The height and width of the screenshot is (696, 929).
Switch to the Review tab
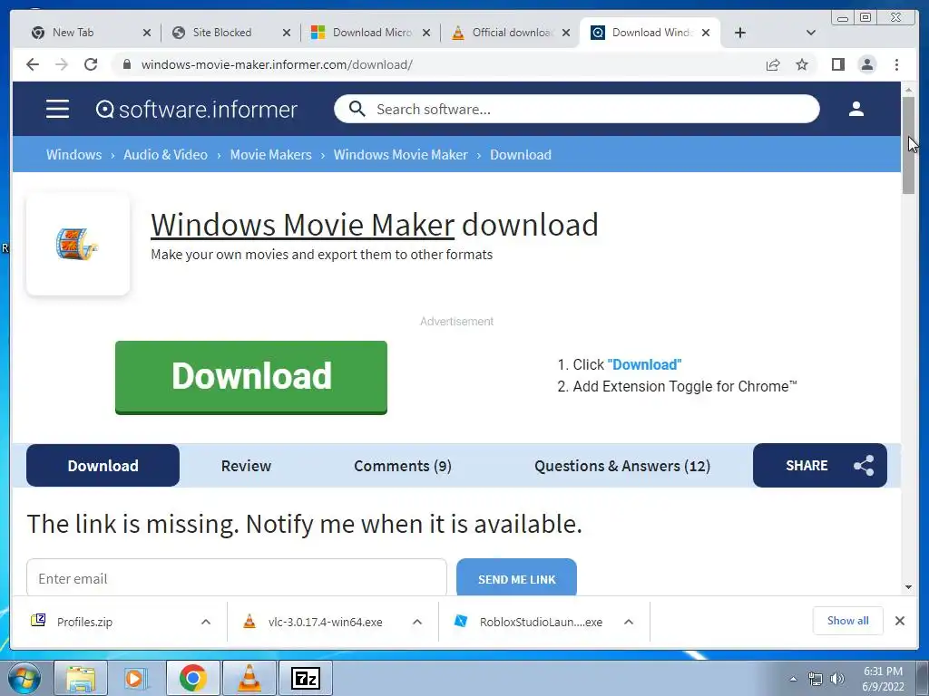pos(246,466)
